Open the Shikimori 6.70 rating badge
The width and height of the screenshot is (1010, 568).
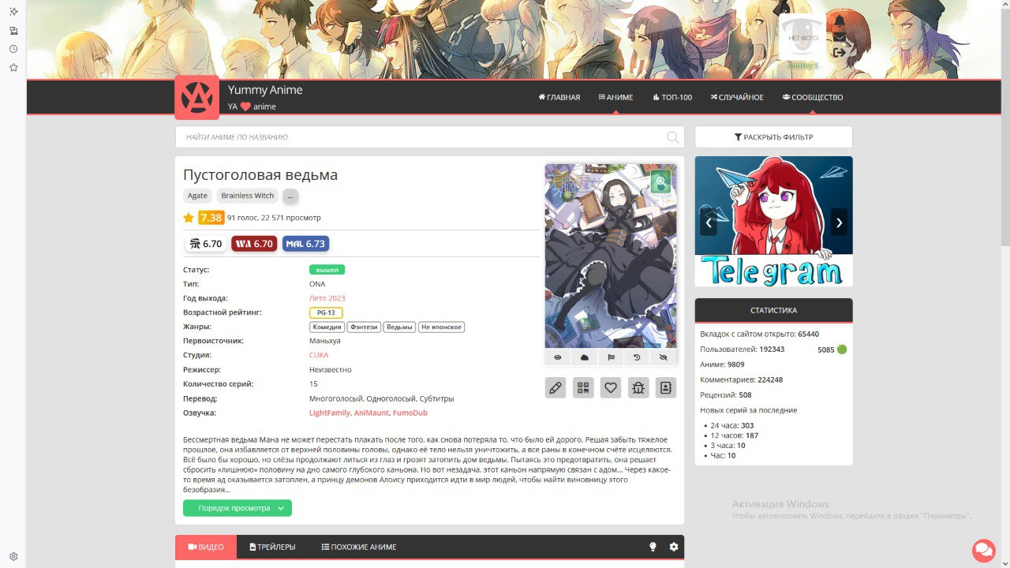tap(206, 244)
